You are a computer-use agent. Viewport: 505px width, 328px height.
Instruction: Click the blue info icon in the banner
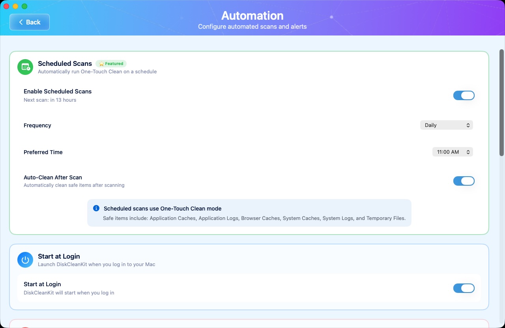coord(96,208)
